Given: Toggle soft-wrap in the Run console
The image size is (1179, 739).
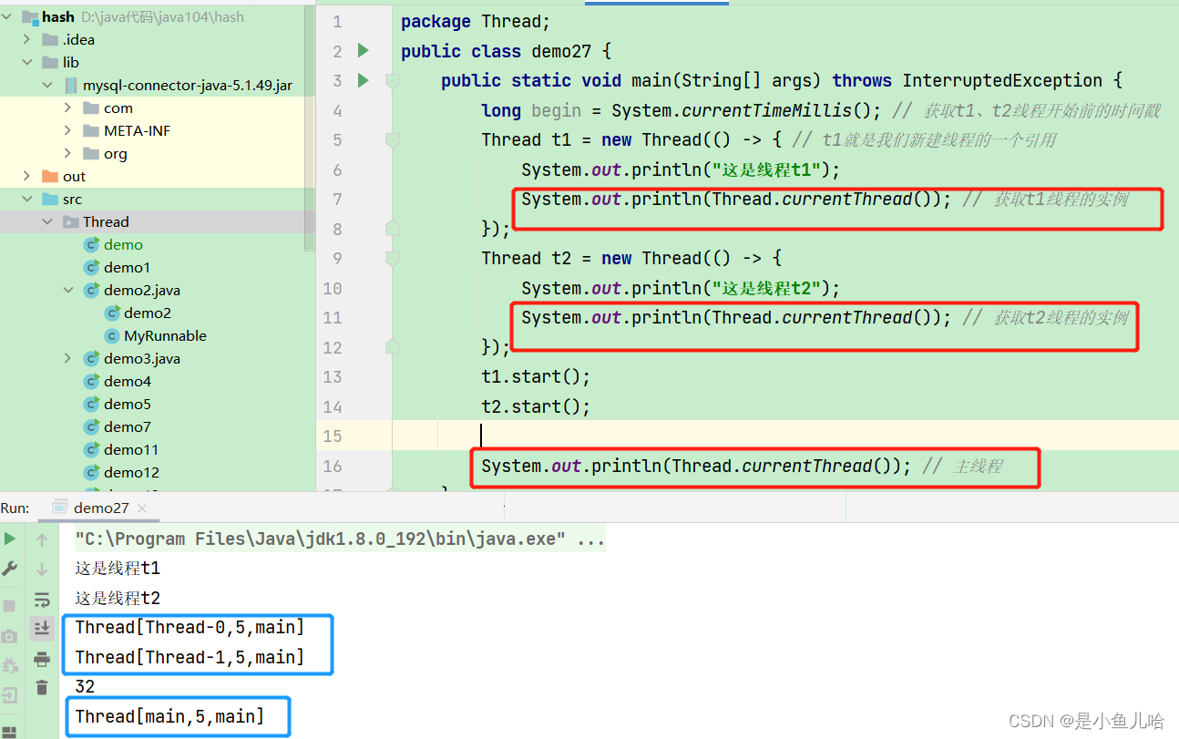Looking at the screenshot, I should [42, 599].
